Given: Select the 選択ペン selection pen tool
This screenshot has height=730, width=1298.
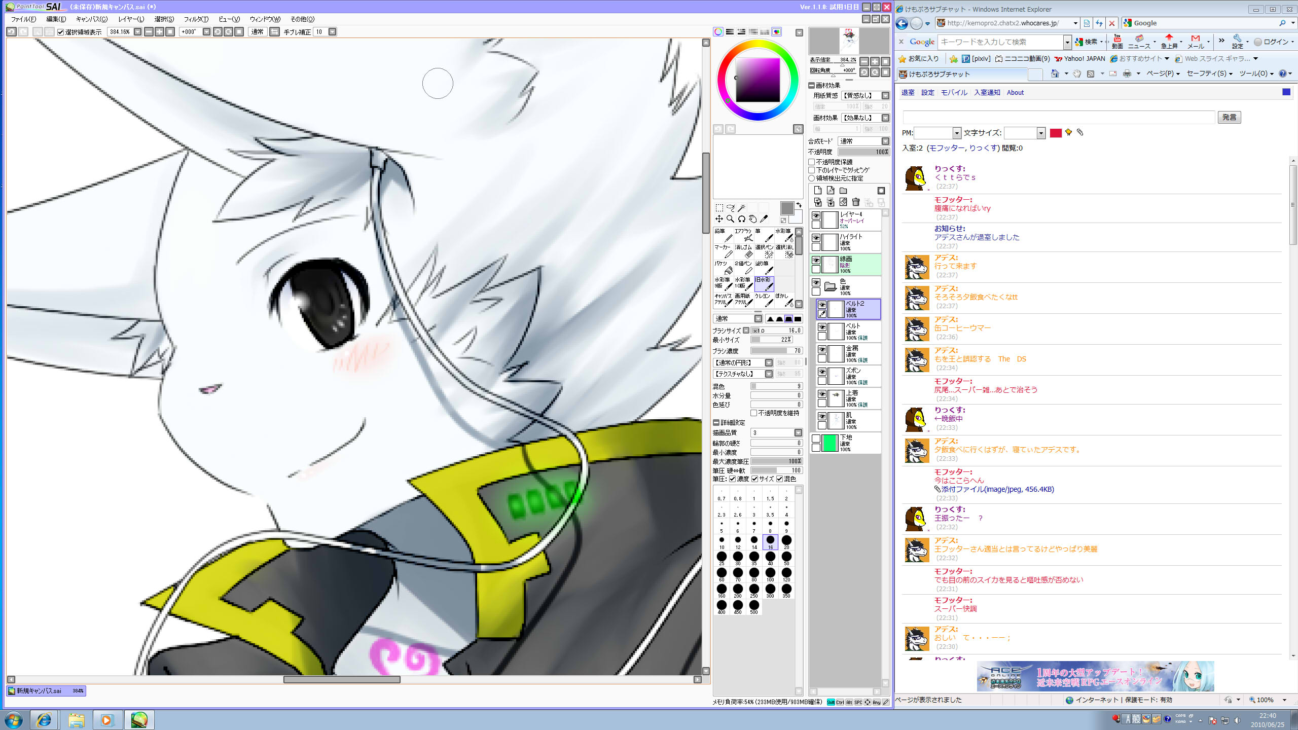Looking at the screenshot, I should click(763, 251).
